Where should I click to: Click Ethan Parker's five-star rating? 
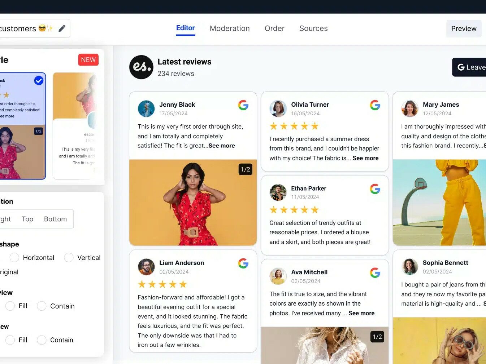click(294, 210)
